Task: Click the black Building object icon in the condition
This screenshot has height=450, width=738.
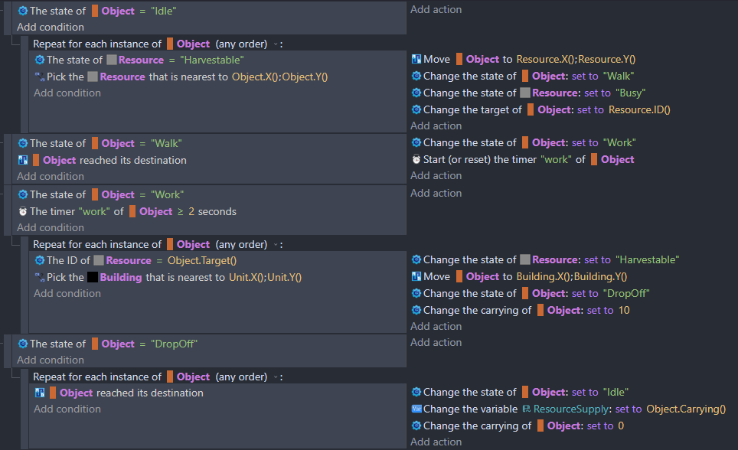Action: (x=92, y=277)
